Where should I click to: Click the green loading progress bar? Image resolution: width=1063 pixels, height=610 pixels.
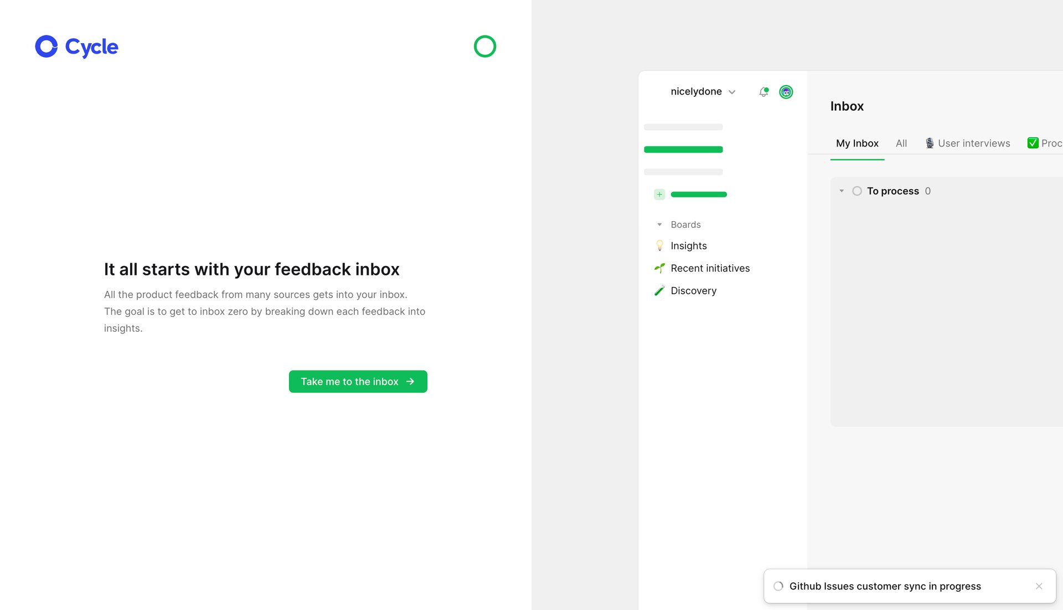click(683, 149)
